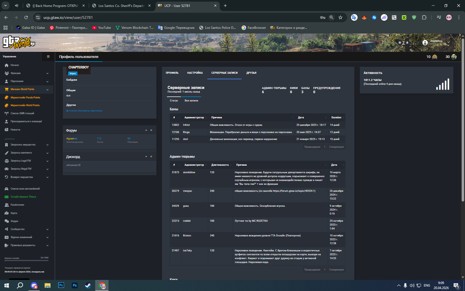Open File Explorer from the taskbar
The height and width of the screenshot is (291, 465).
click(x=47, y=286)
